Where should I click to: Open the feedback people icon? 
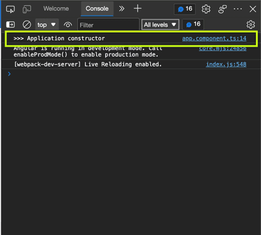pyautogui.click(x=223, y=9)
